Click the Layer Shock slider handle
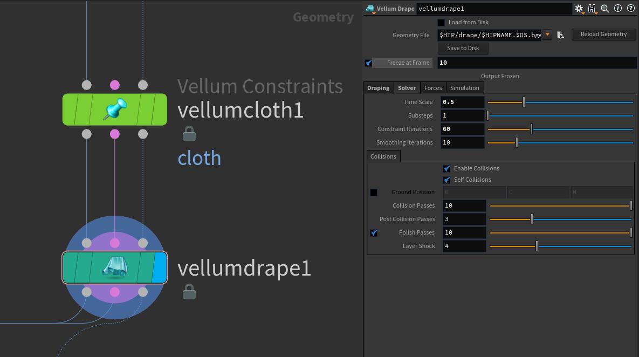The height and width of the screenshot is (357, 639). pos(537,246)
